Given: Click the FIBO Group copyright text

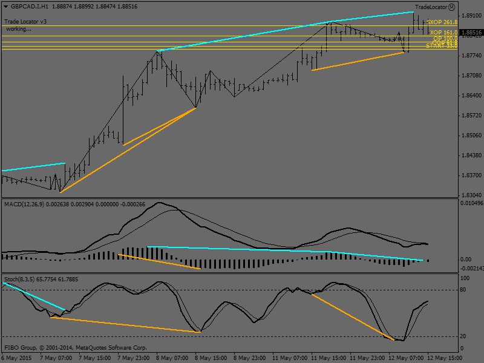Looking at the screenshot, I should [76, 348].
